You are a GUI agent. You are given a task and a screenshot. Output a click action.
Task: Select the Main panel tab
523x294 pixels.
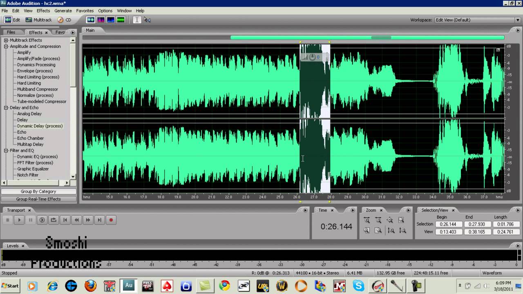pos(90,30)
